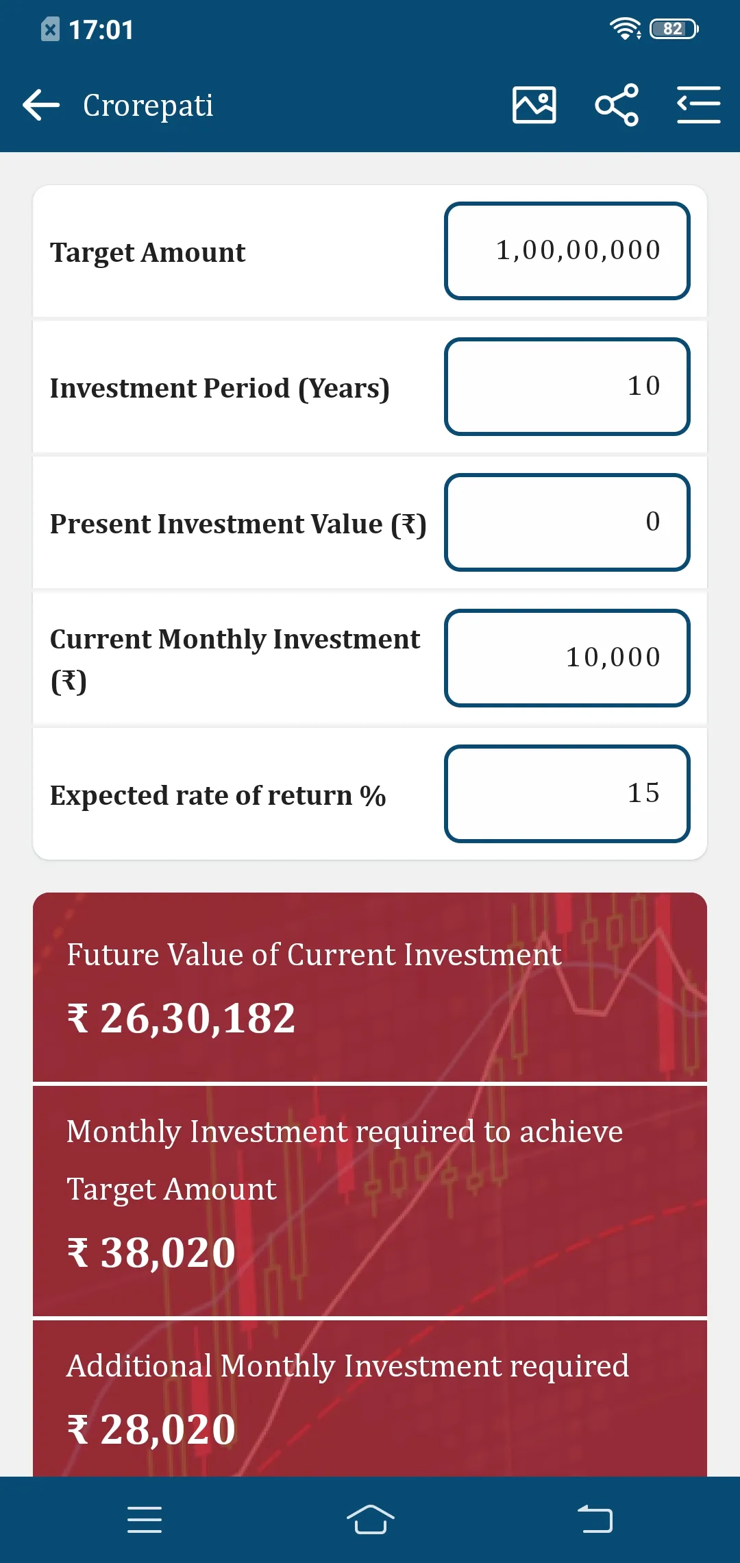Tap the battery indicator showing 82
The height and width of the screenshot is (1563, 740).
(x=674, y=29)
